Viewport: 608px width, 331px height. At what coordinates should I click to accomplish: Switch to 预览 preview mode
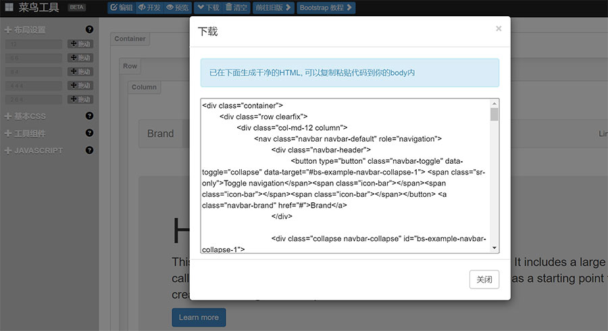(x=178, y=8)
